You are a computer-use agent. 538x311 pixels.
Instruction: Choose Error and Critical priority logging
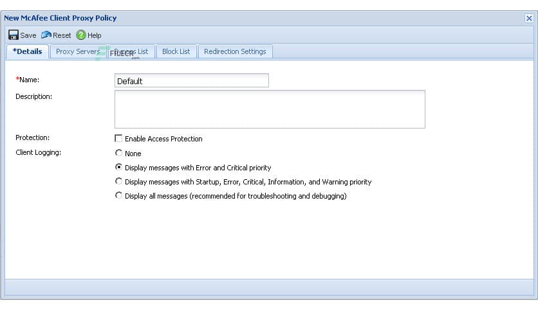(x=118, y=168)
